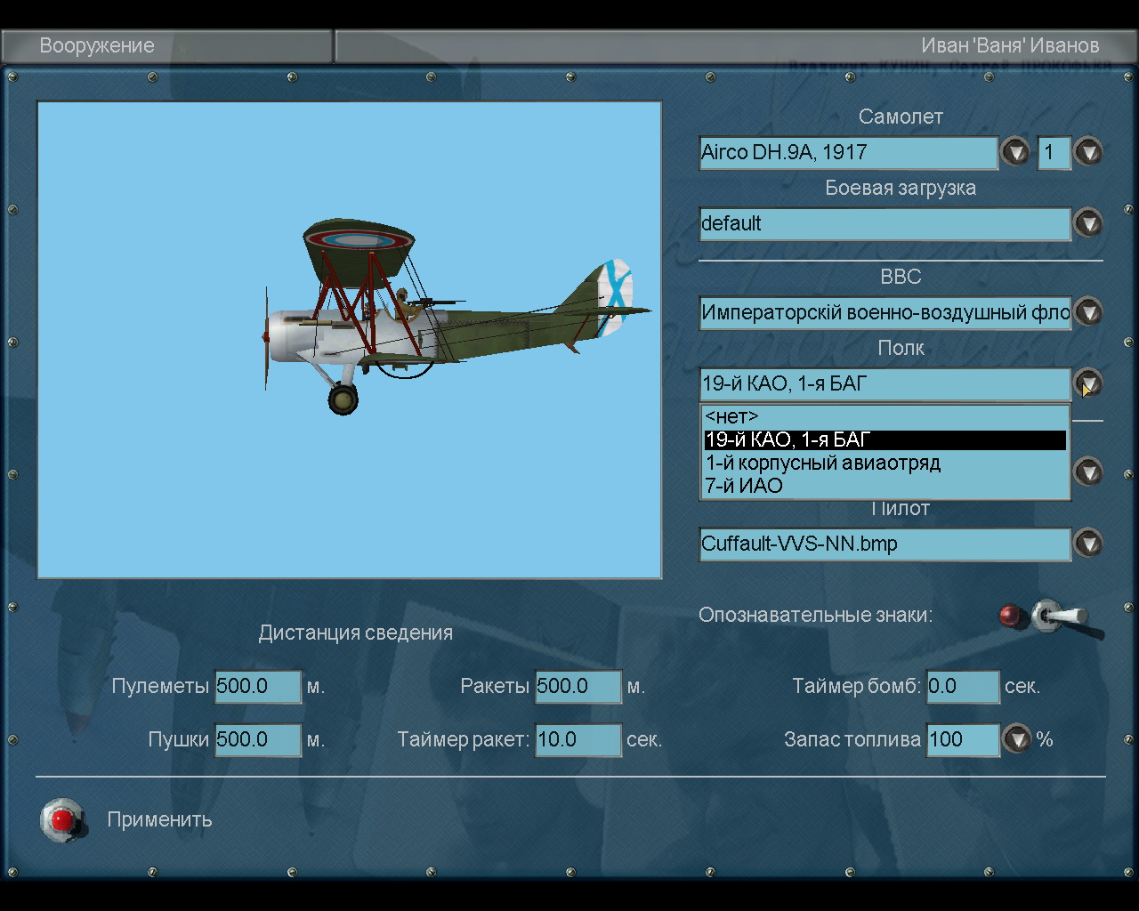Click the Таймер бомб input field
This screenshot has width=1139, height=911.
tap(963, 686)
